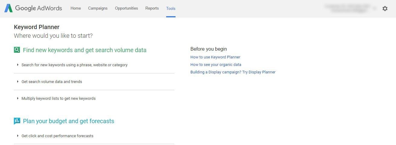This screenshot has width=396, height=145.
Task: Click the 'Before you begin' heading
Action: tap(209, 49)
